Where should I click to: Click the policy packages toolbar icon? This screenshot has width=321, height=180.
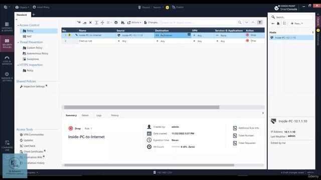122,22
